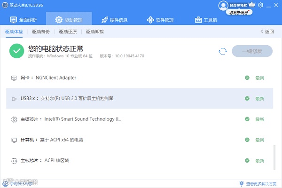
Task: Click the large green status checkmark
Action: click(17, 51)
